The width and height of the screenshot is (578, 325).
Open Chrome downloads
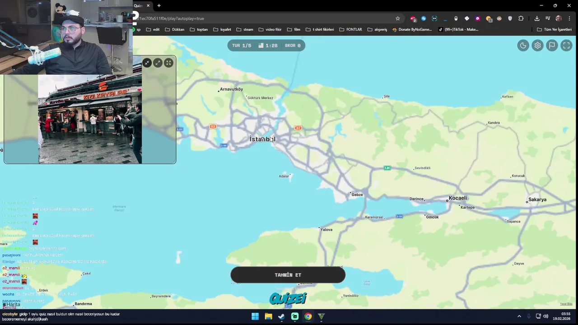pyautogui.click(x=537, y=19)
